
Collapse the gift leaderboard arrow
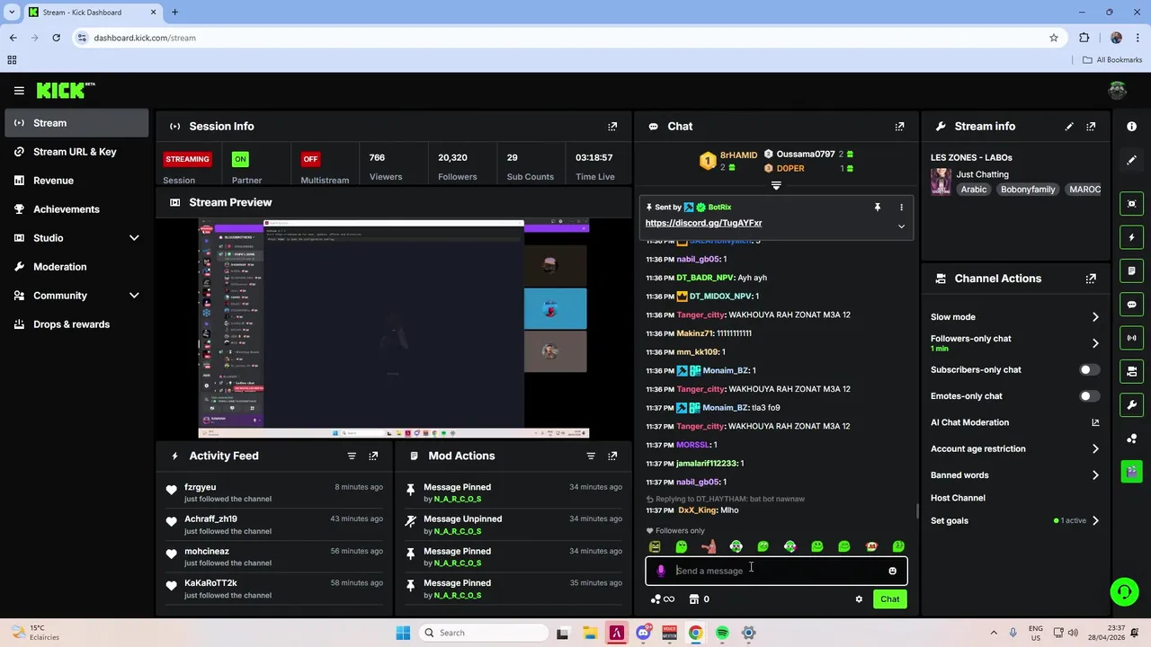(x=776, y=186)
